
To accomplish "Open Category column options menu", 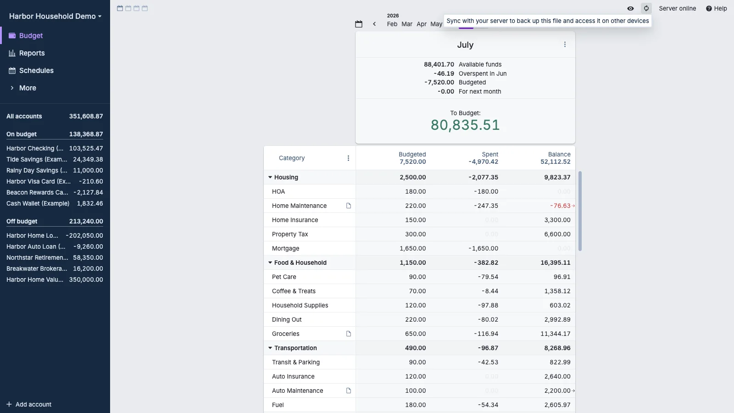I will click(348, 158).
